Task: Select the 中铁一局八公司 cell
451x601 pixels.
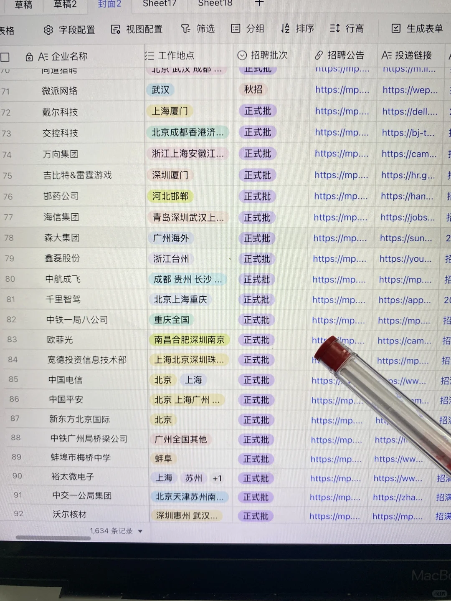Action: pyautogui.click(x=77, y=320)
